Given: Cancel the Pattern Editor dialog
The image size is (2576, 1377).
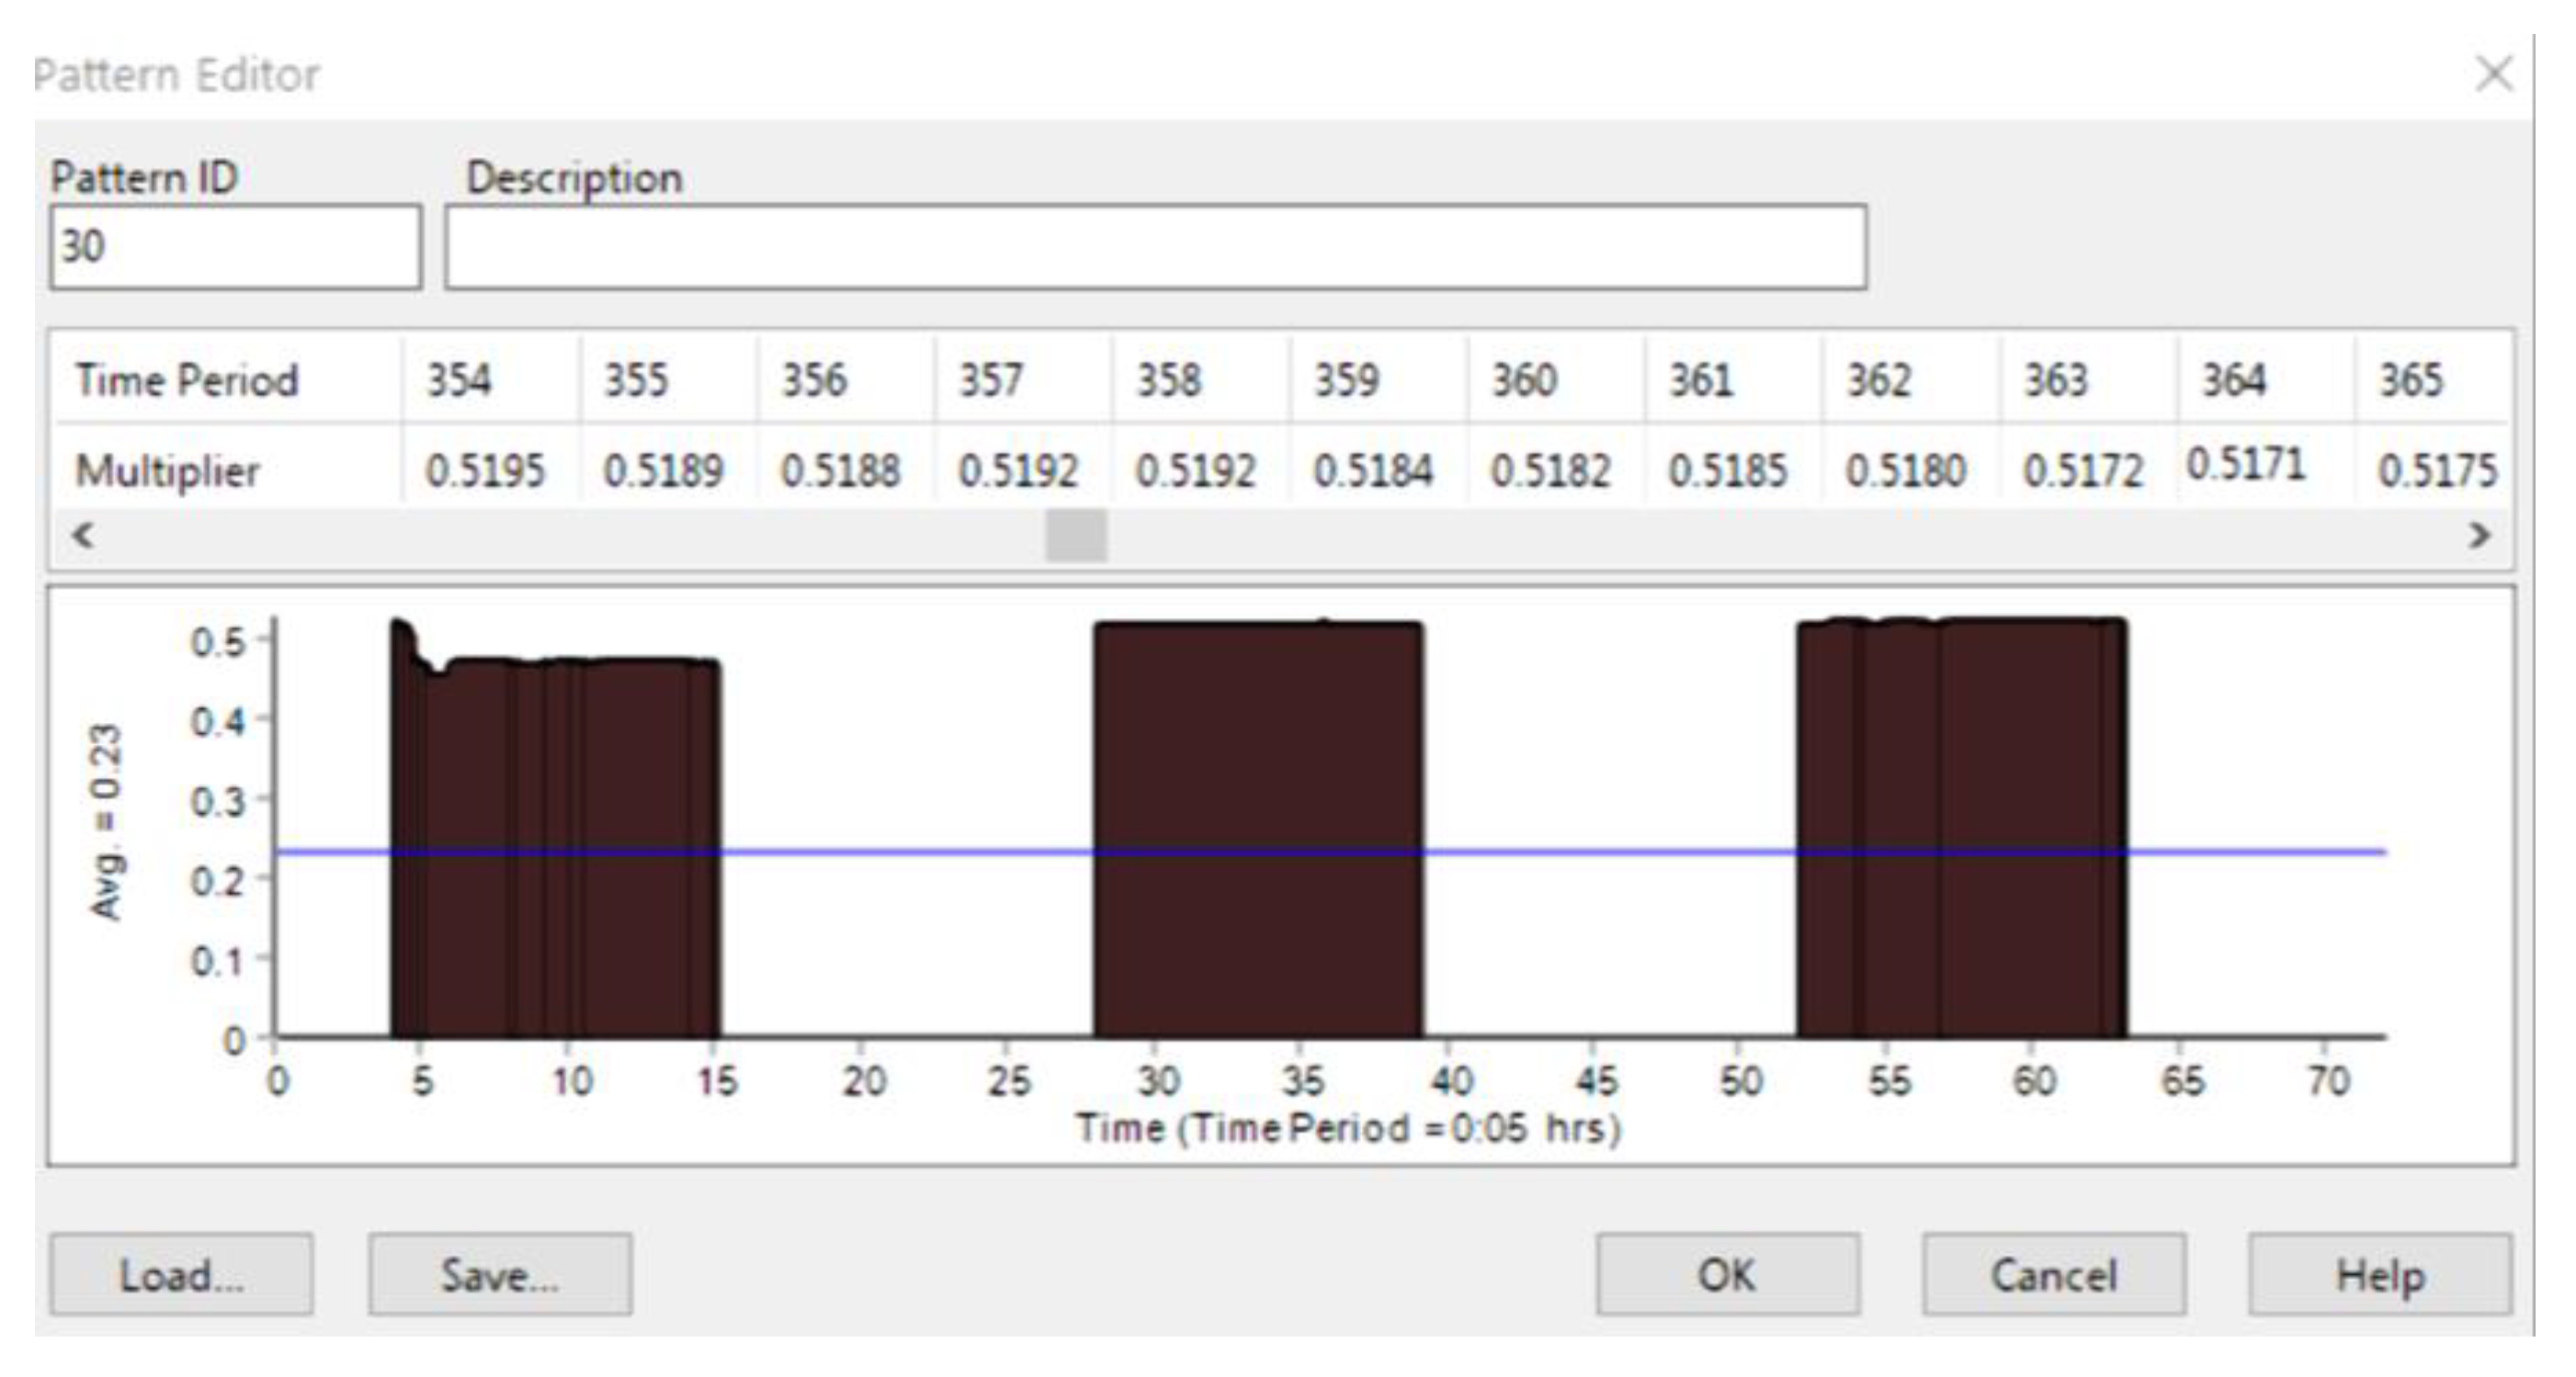Looking at the screenshot, I should click(x=2053, y=1274).
